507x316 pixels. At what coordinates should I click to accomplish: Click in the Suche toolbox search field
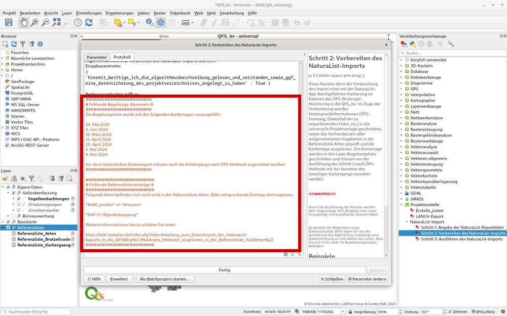coord(453,53)
